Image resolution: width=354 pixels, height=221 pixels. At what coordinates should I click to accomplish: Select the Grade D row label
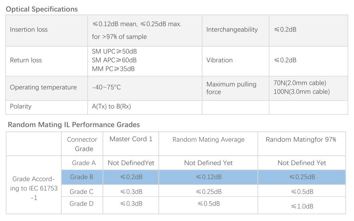(82, 204)
